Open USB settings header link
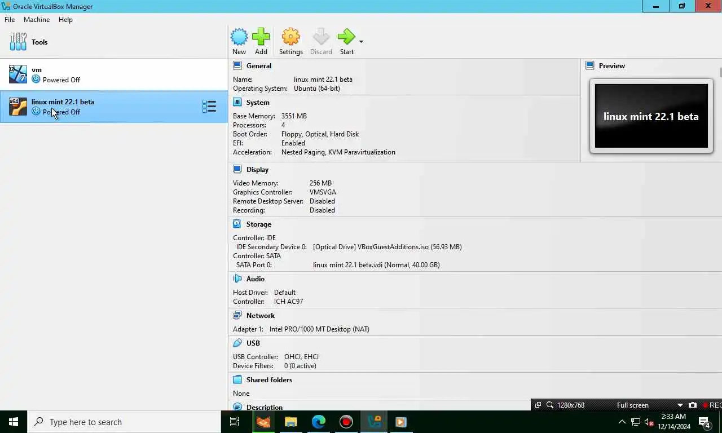This screenshot has width=722, height=433. [x=253, y=343]
